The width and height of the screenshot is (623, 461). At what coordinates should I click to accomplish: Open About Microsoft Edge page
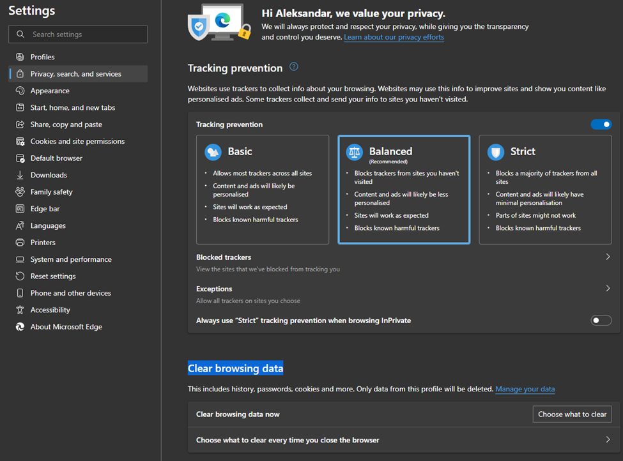pos(78,327)
